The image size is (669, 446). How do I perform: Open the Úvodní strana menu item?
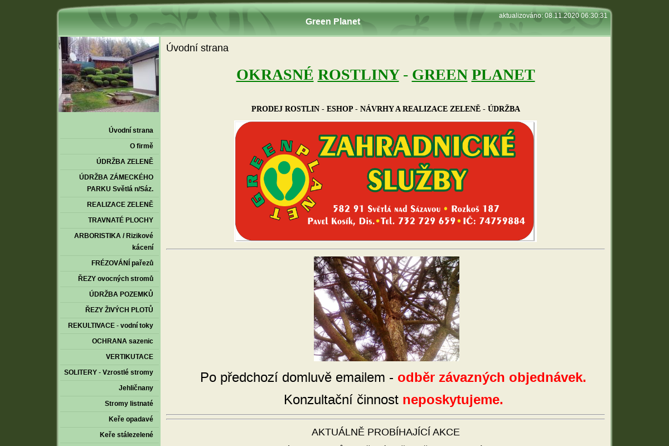pos(130,130)
